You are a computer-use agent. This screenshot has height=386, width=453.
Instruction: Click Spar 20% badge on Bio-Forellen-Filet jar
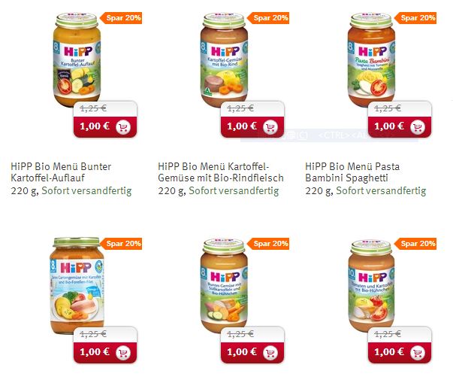[x=121, y=244]
